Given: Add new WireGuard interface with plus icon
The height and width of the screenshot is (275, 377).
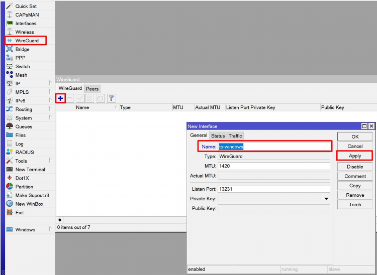Looking at the screenshot, I should 60,98.
